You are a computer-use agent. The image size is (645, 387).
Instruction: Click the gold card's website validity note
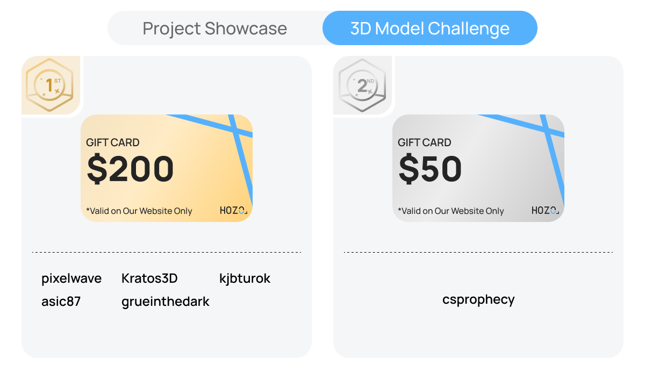click(x=139, y=211)
